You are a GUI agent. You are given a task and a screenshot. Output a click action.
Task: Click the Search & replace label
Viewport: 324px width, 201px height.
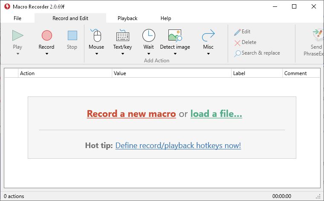(x=261, y=53)
